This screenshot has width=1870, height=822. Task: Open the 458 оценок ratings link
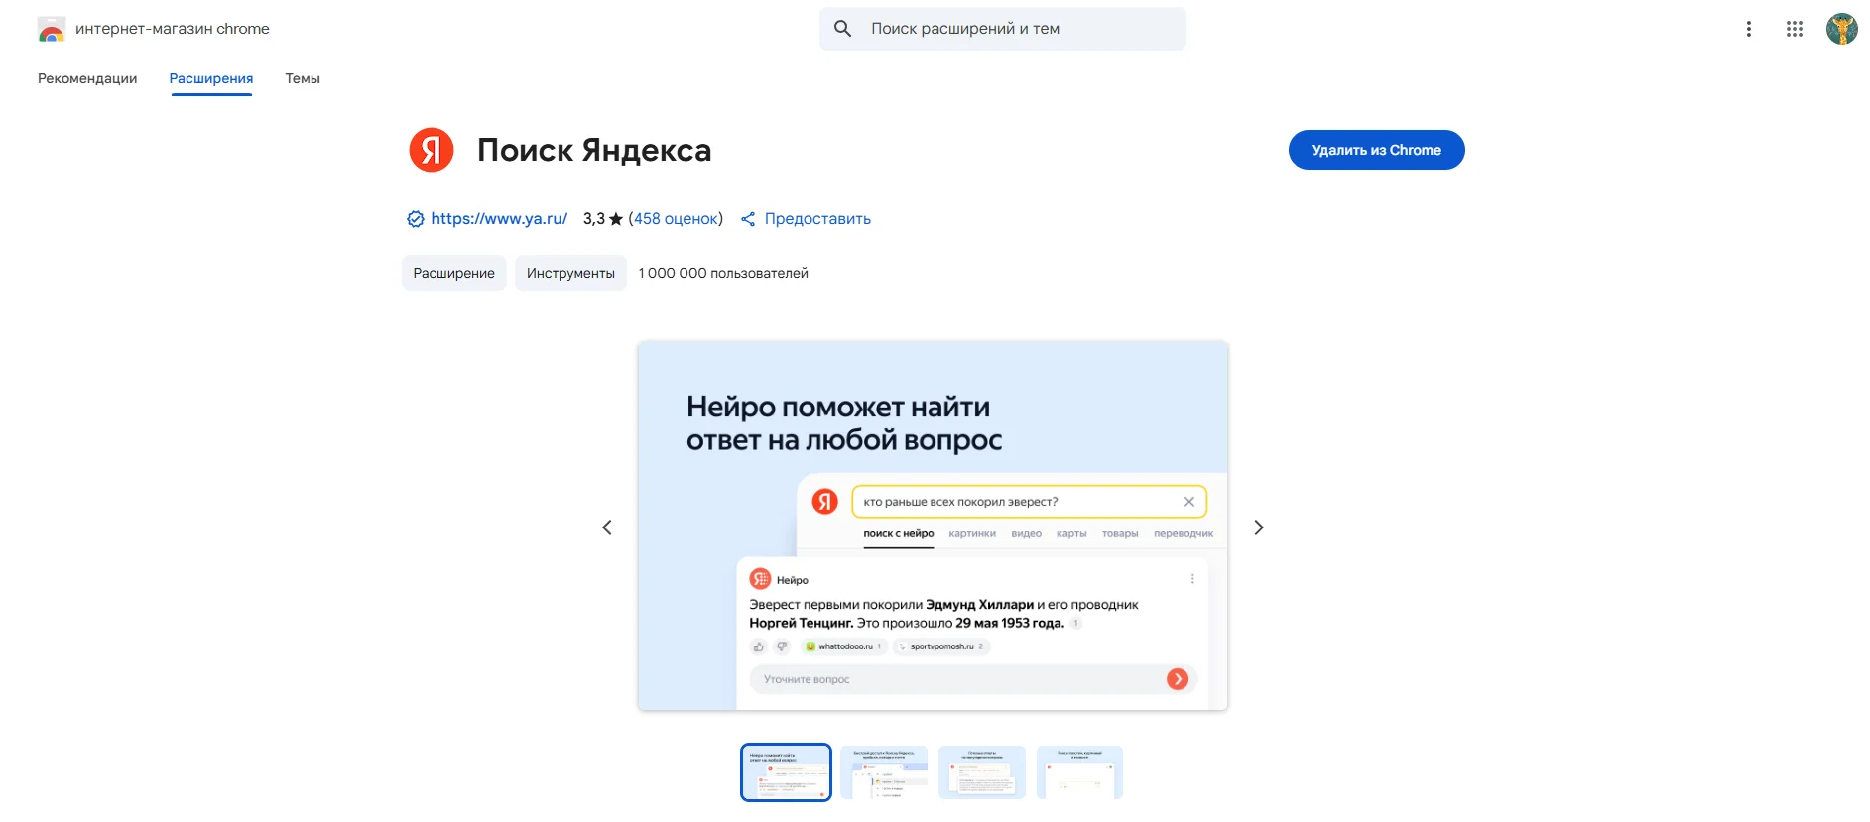click(x=676, y=219)
